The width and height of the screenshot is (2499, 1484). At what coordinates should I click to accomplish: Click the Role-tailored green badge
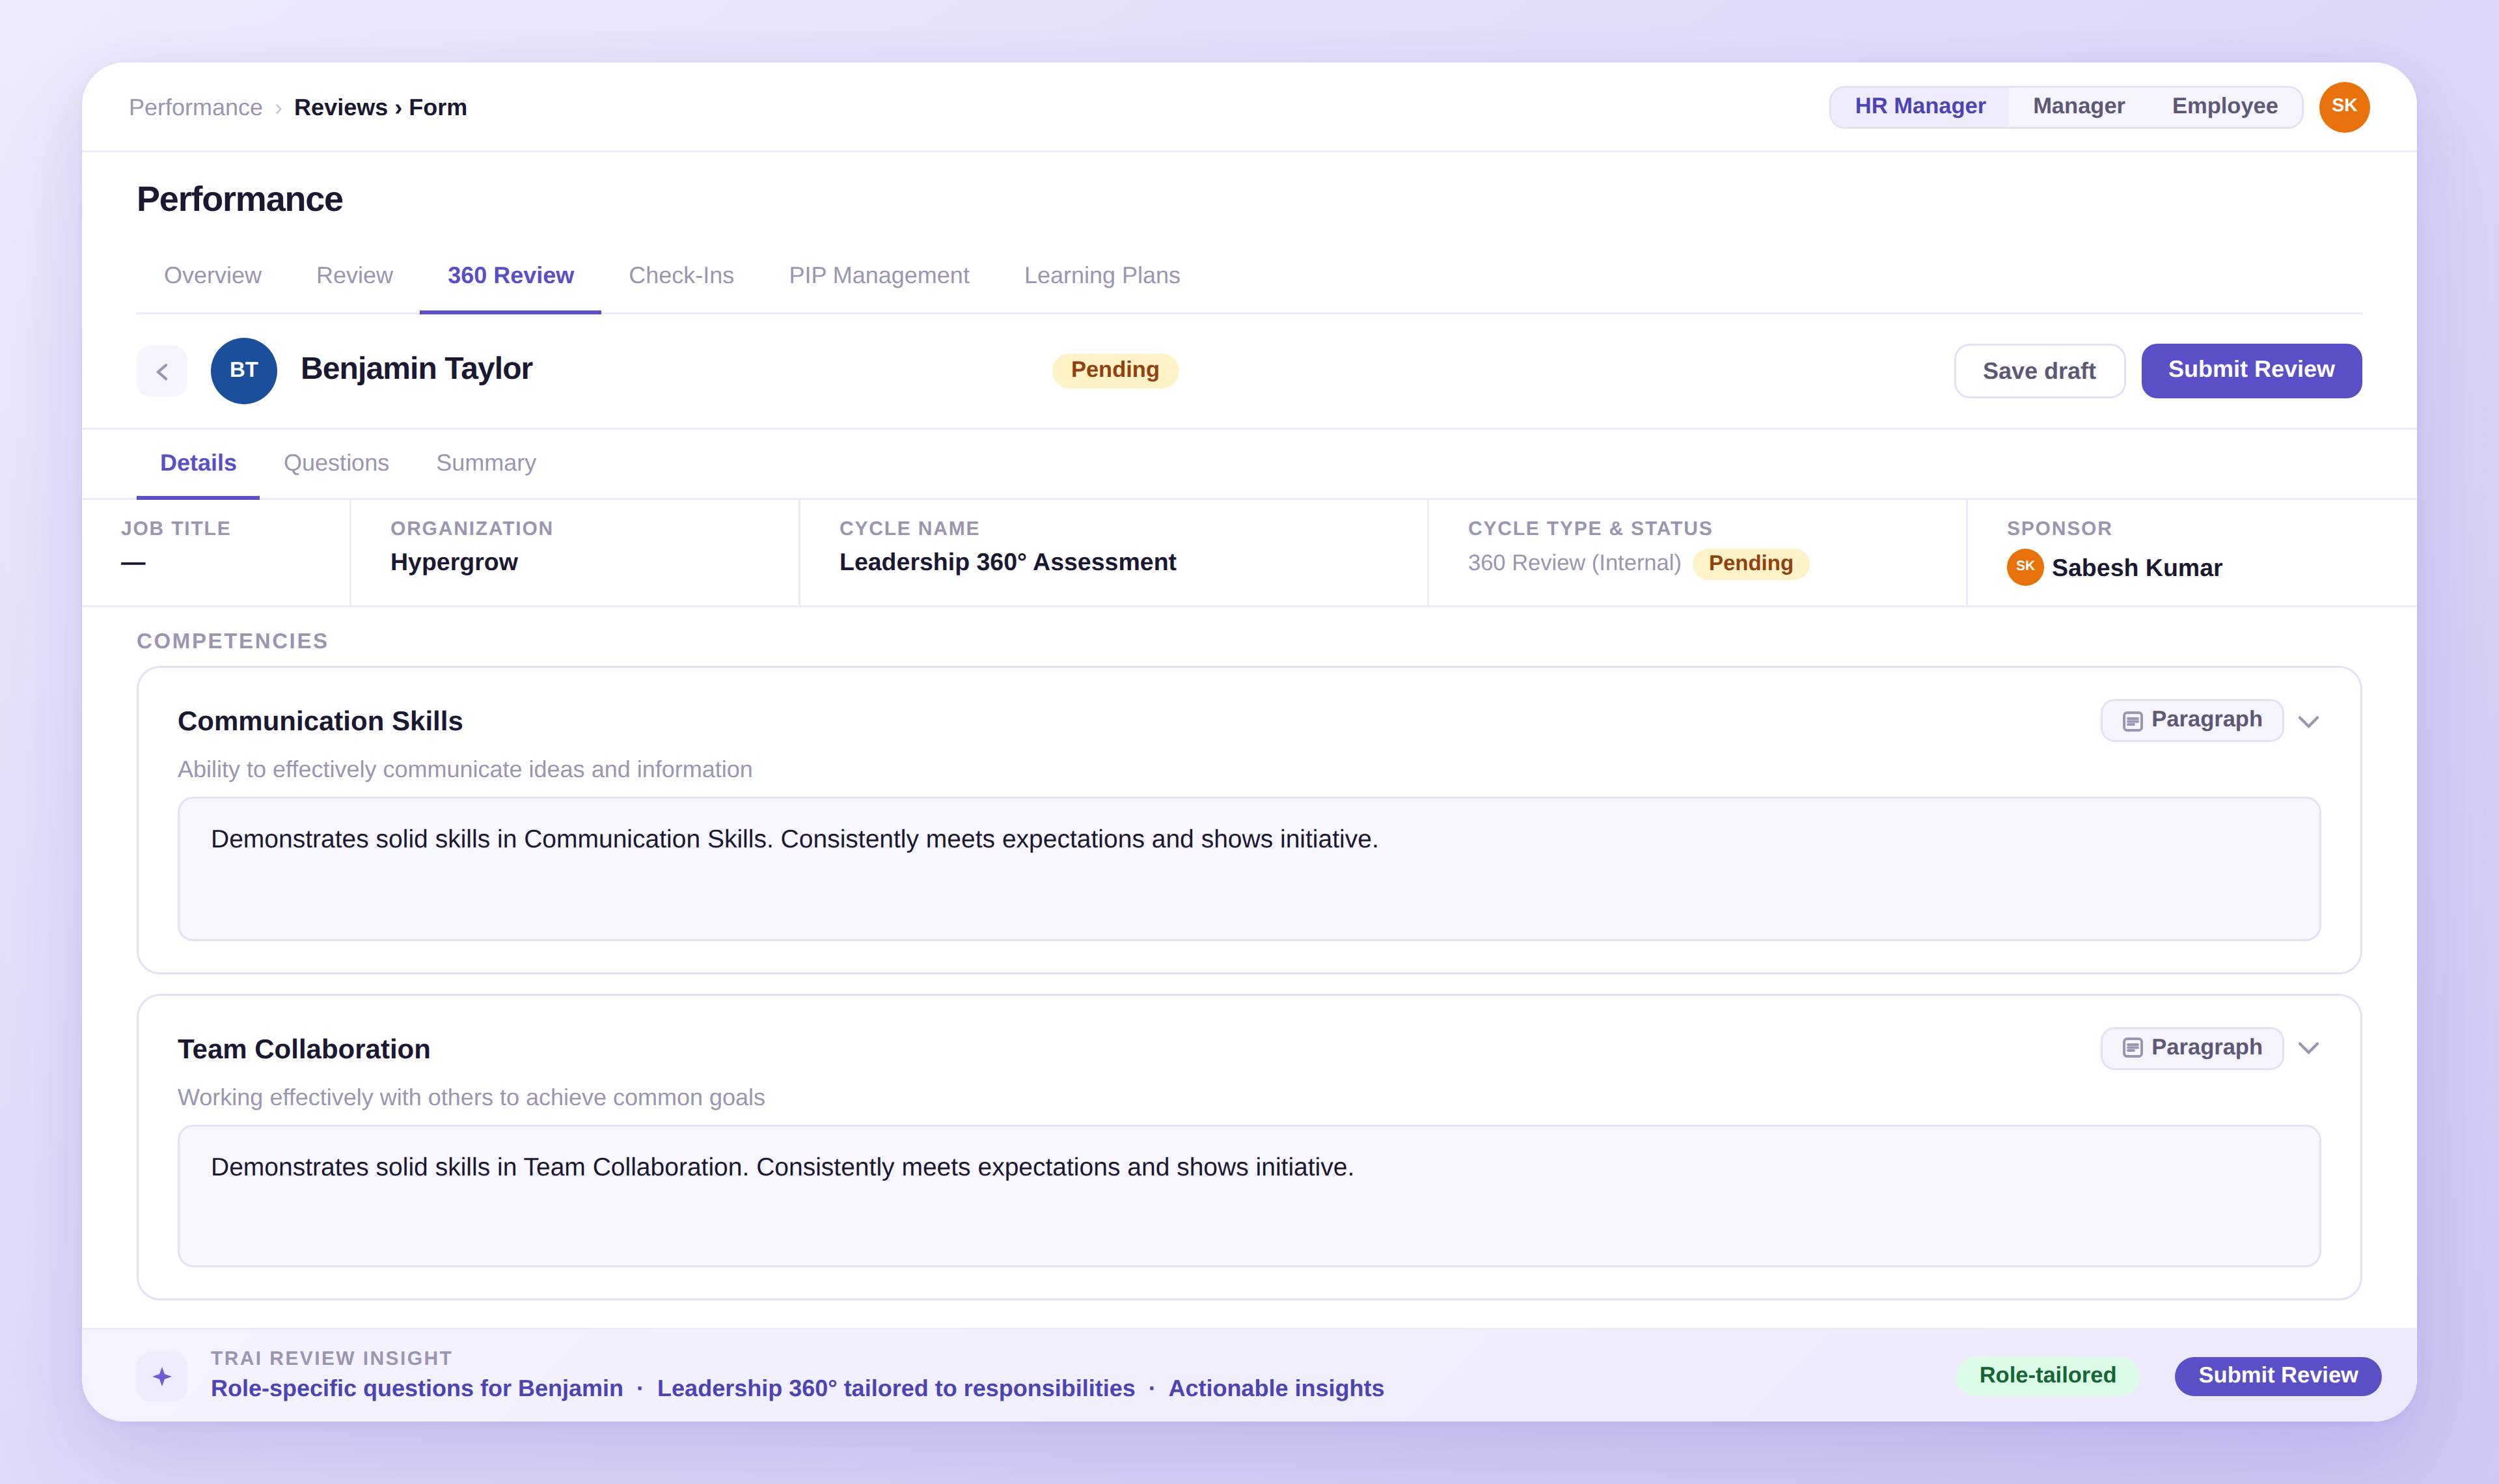[2046, 1375]
